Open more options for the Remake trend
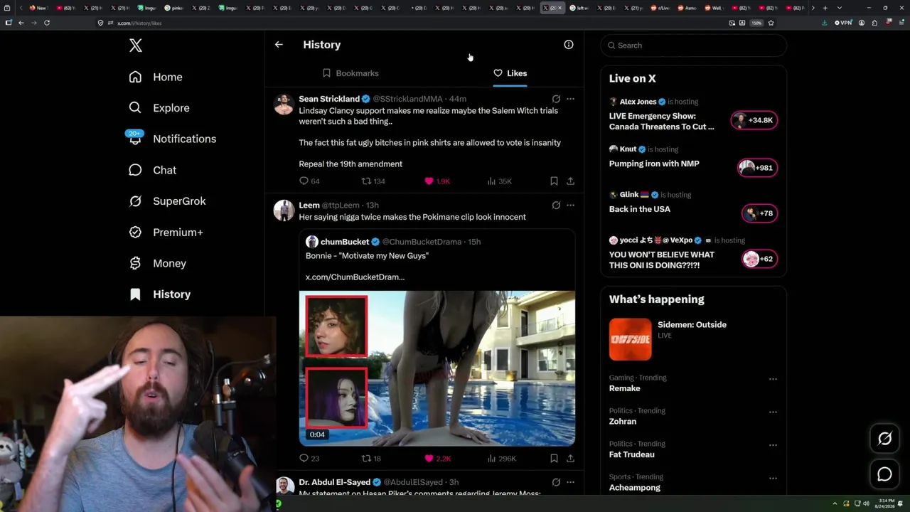The image size is (910, 512). click(x=773, y=379)
